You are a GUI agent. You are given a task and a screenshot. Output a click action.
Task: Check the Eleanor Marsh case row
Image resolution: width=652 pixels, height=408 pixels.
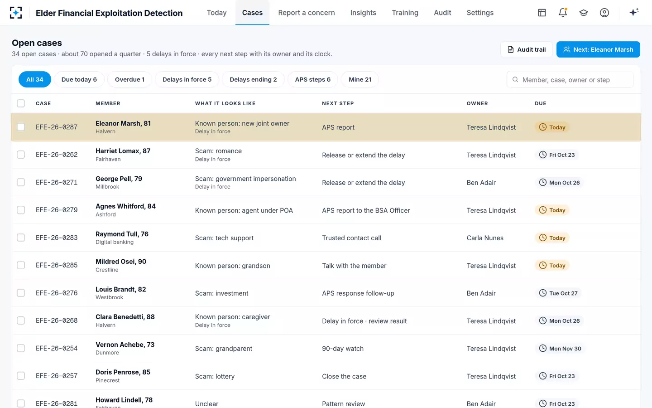pyautogui.click(x=21, y=127)
